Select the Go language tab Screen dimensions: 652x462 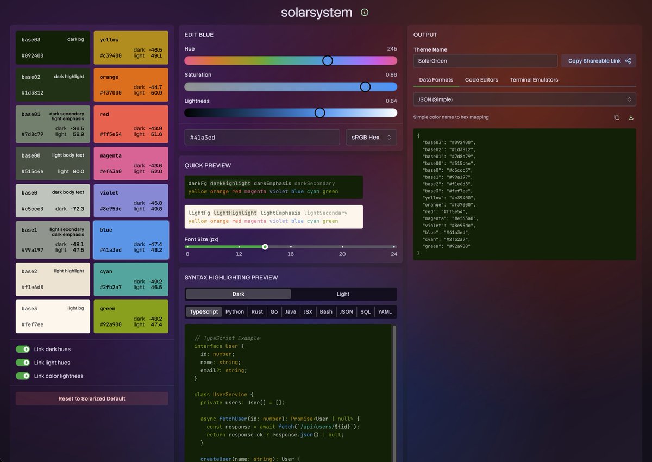pyautogui.click(x=274, y=312)
